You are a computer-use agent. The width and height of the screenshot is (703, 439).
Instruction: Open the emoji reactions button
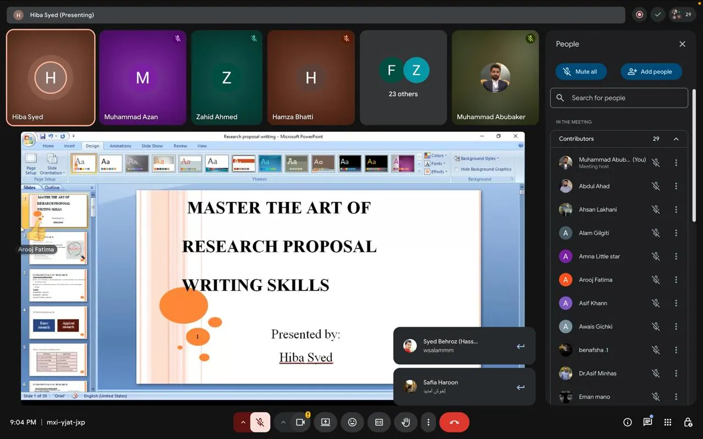[353, 422]
